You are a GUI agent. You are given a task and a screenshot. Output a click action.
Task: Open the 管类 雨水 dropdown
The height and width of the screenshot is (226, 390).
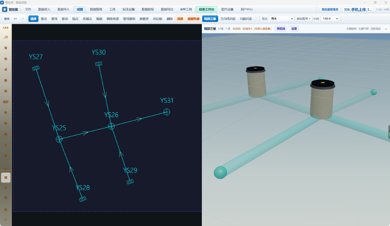point(281,19)
